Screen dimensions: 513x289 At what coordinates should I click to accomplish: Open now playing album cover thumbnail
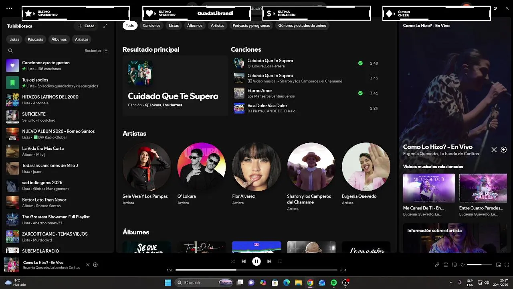coord(12,265)
